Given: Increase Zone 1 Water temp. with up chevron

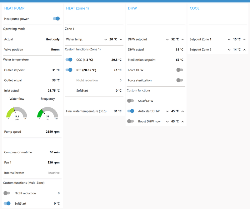Looking at the screenshot, I should click(x=121, y=40).
